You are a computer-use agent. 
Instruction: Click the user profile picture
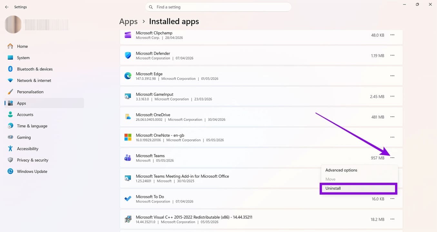click(13, 24)
